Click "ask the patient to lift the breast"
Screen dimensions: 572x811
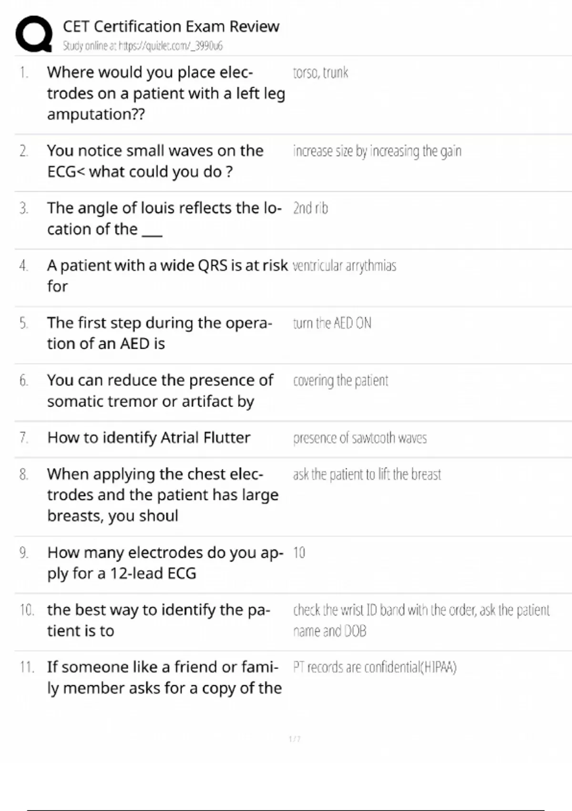pyautogui.click(x=367, y=475)
